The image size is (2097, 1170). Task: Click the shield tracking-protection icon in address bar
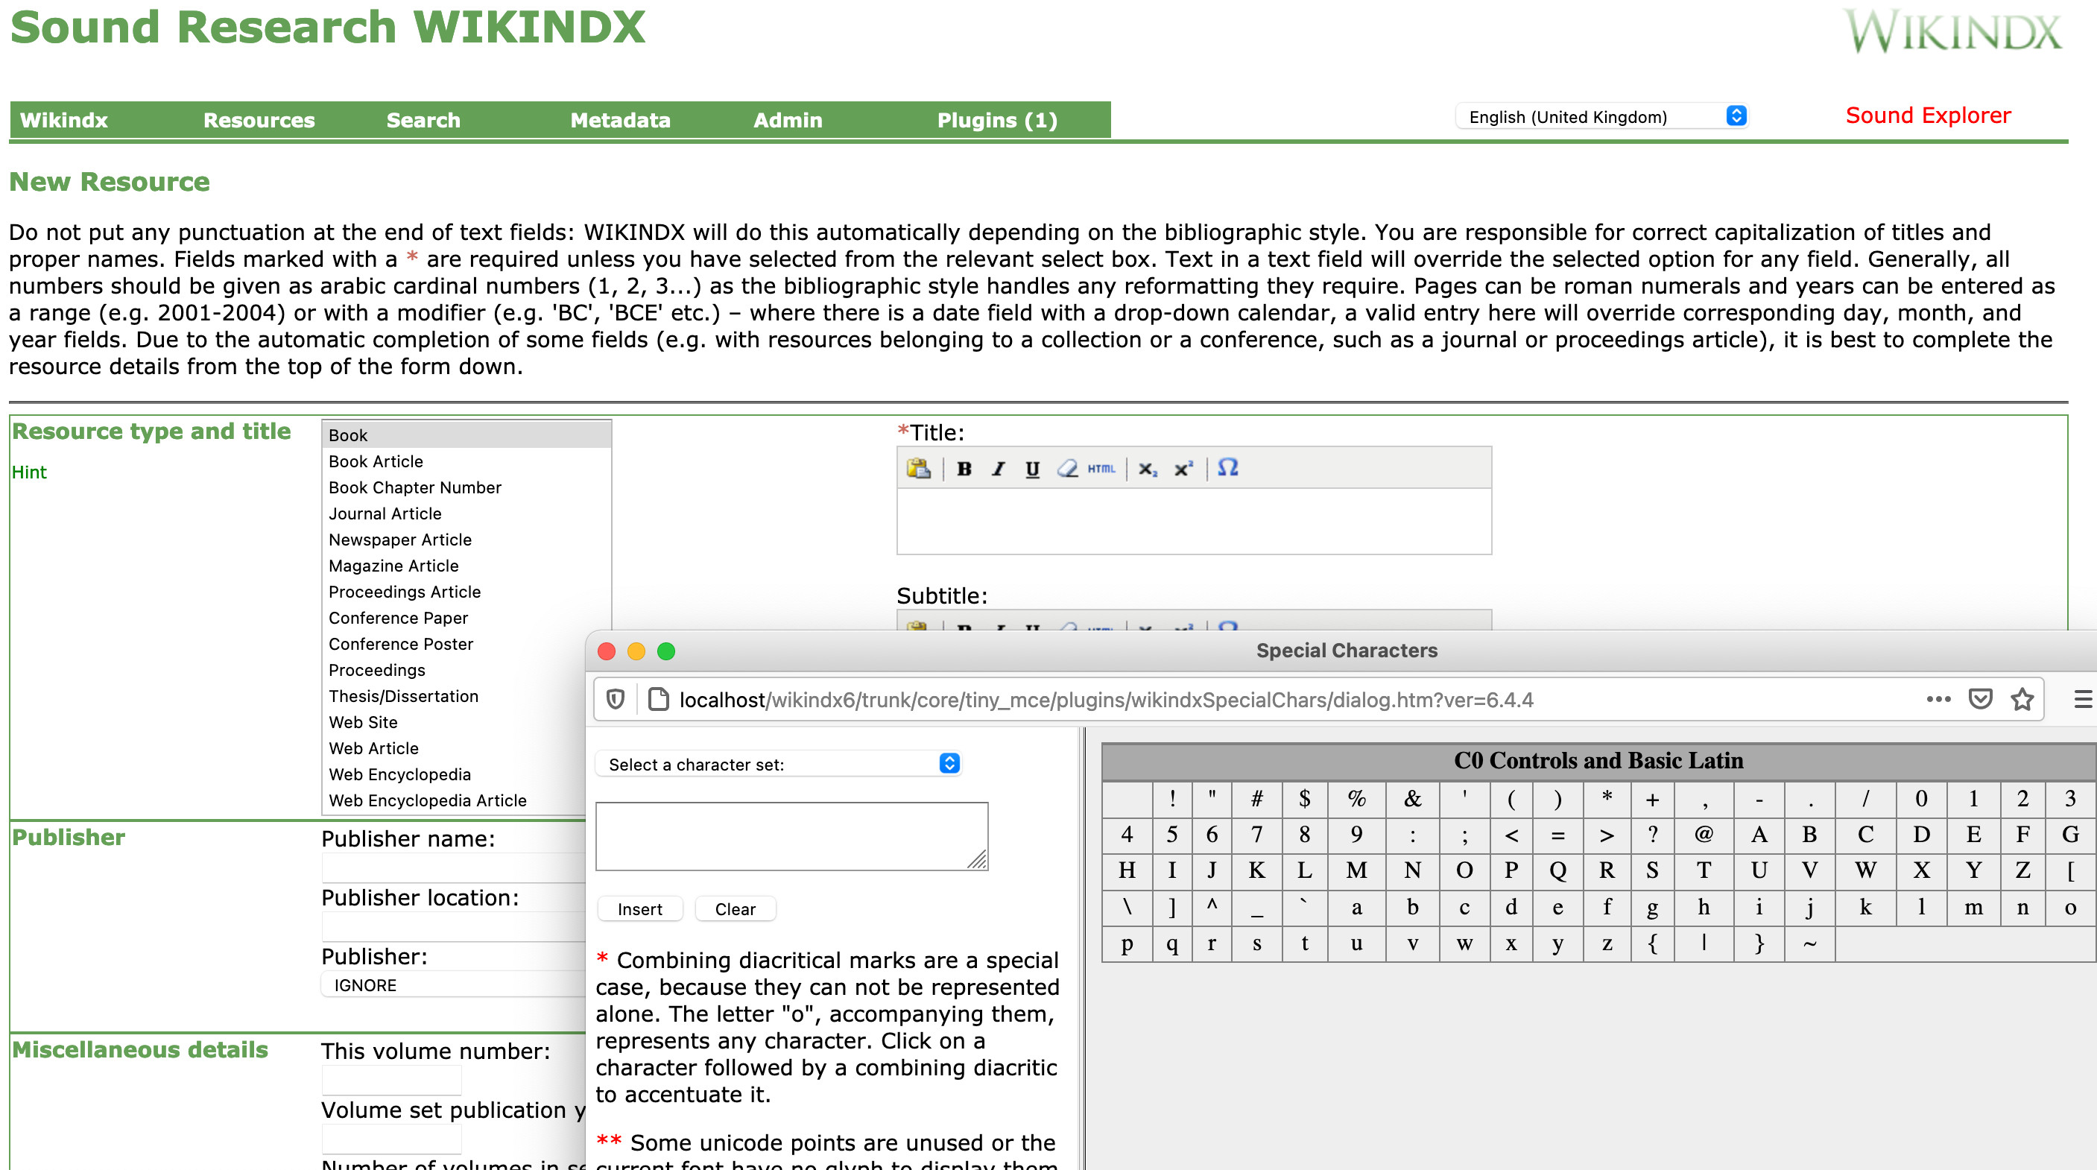point(616,700)
